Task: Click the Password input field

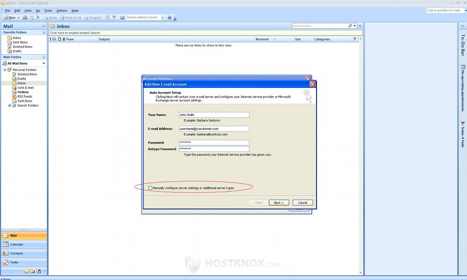Action: [x=214, y=143]
